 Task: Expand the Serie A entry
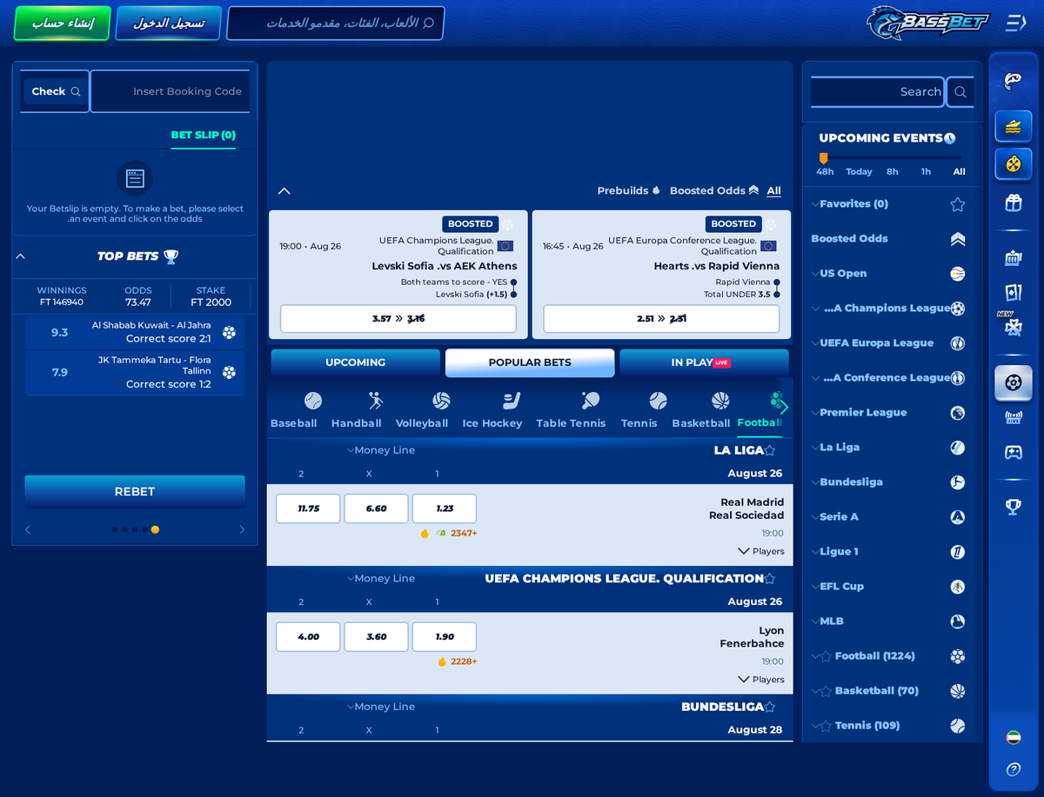click(888, 516)
